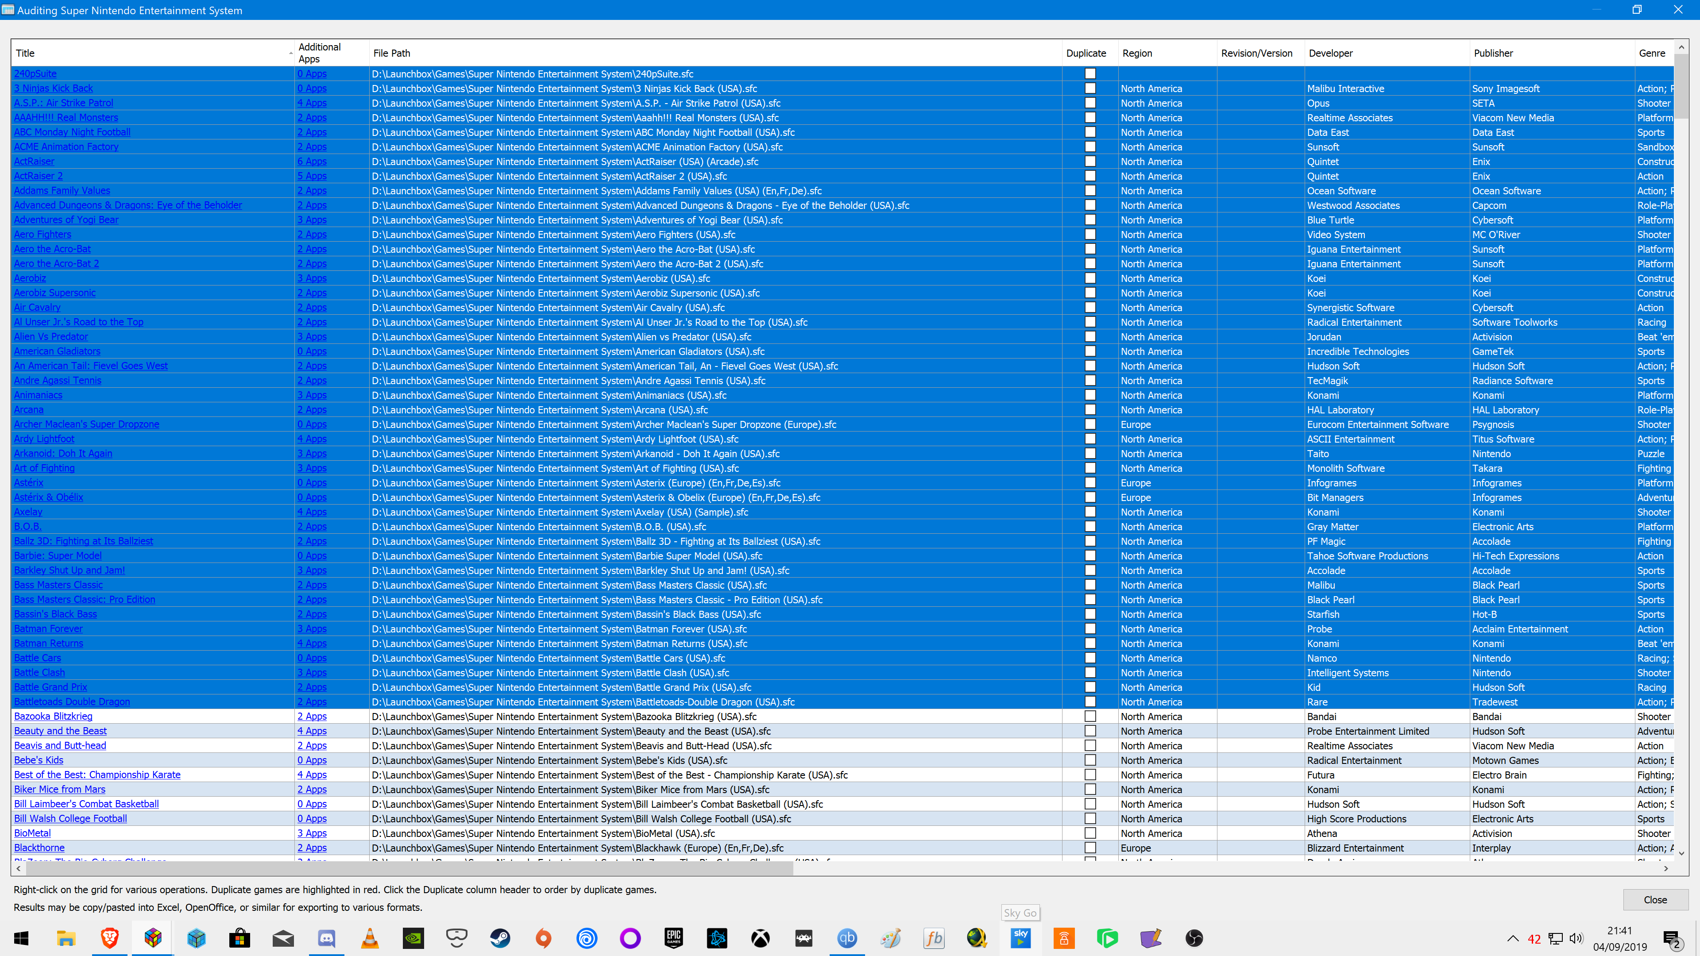Show hidden system tray icons

click(1513, 938)
